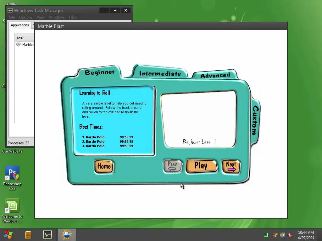Image resolution: width=322 pixels, height=241 pixels.
Task: Click the 'Best Times:' heading
Action: pos(91,127)
